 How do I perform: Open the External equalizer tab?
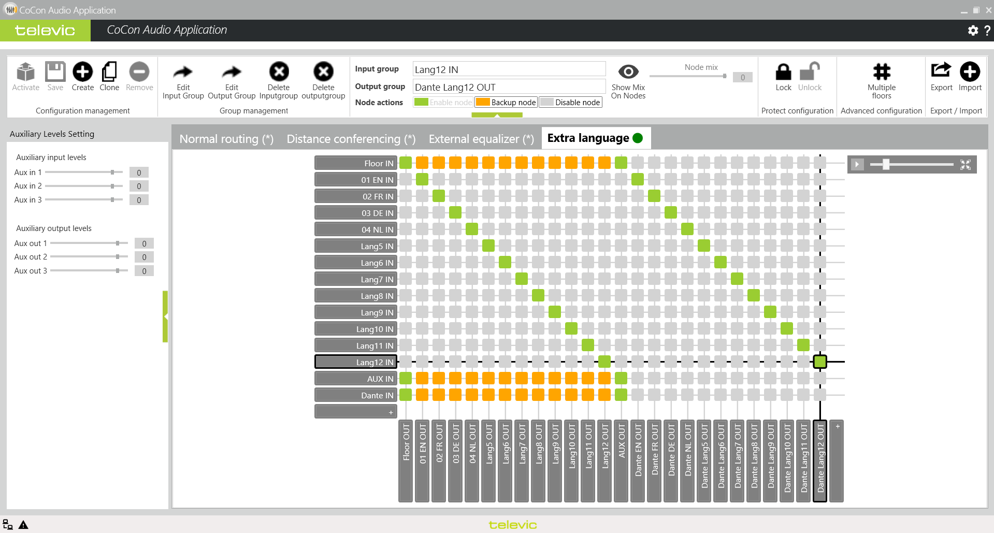(481, 139)
